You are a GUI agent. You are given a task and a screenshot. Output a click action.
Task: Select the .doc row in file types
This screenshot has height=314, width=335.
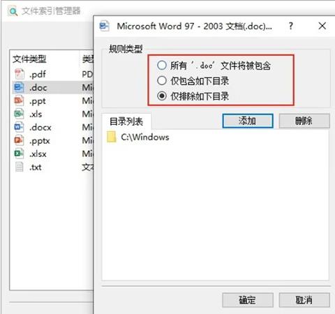pos(53,87)
